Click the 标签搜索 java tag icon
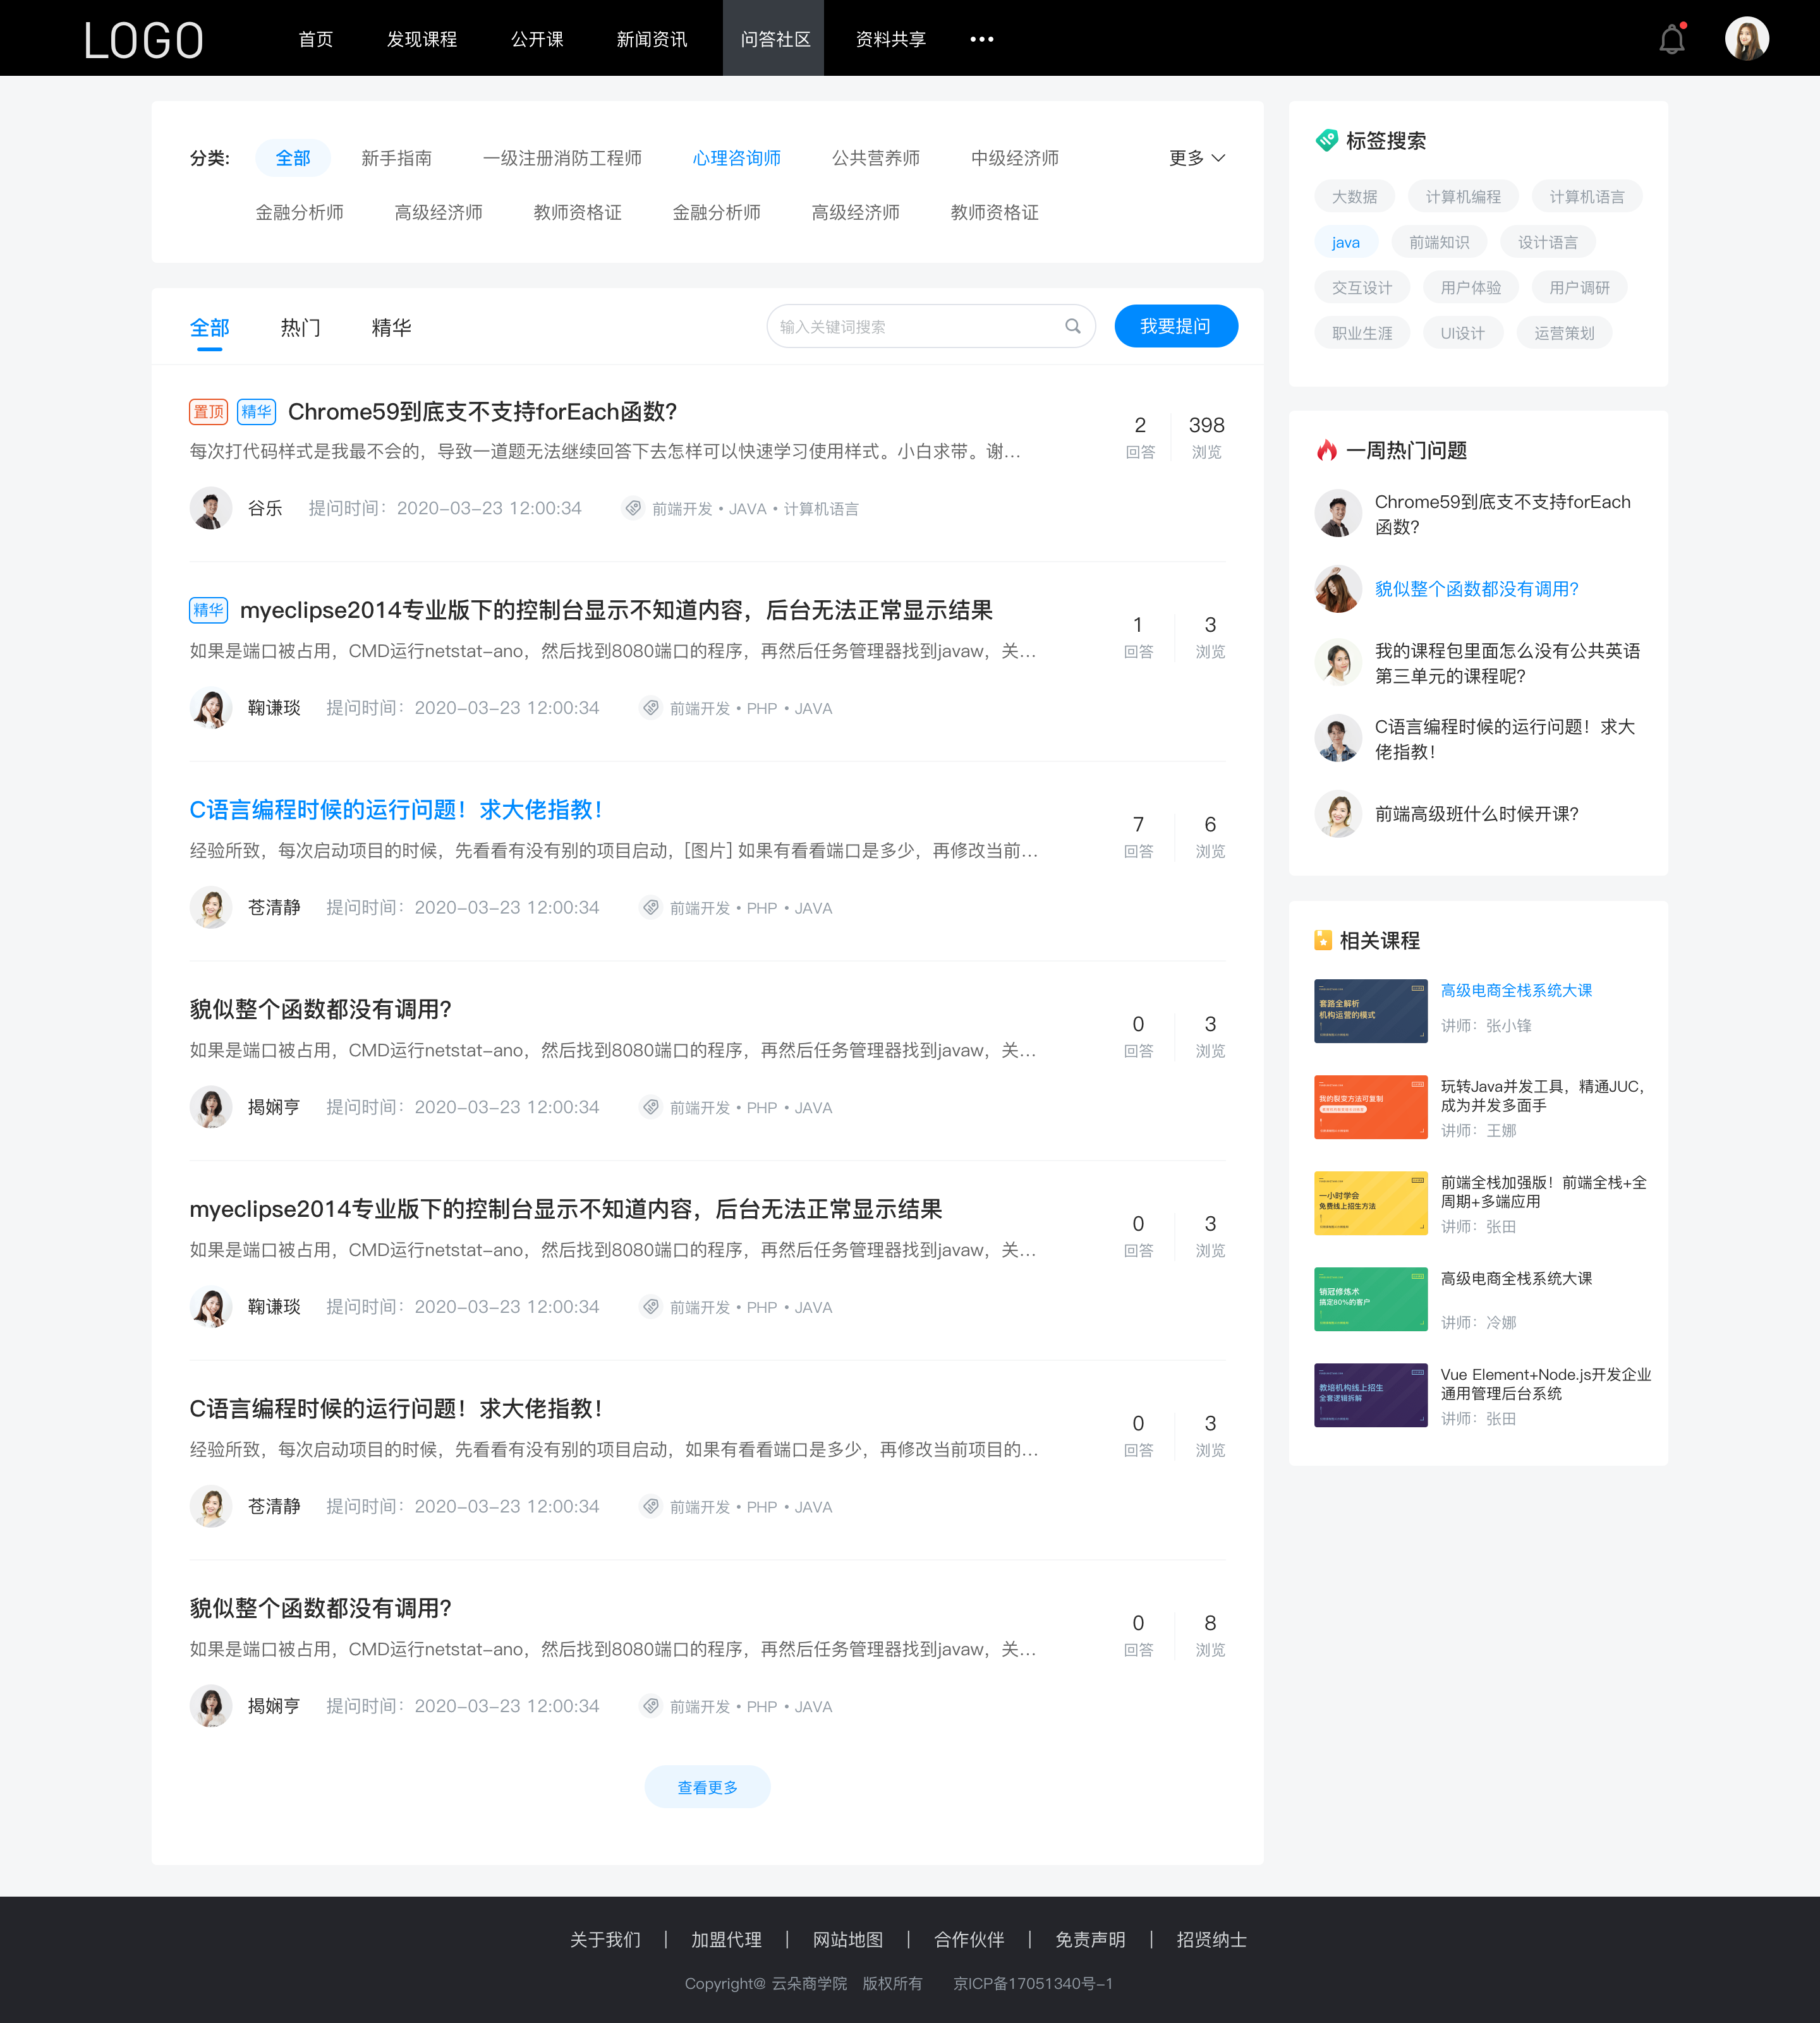Viewport: 1820px width, 2023px height. click(1345, 241)
